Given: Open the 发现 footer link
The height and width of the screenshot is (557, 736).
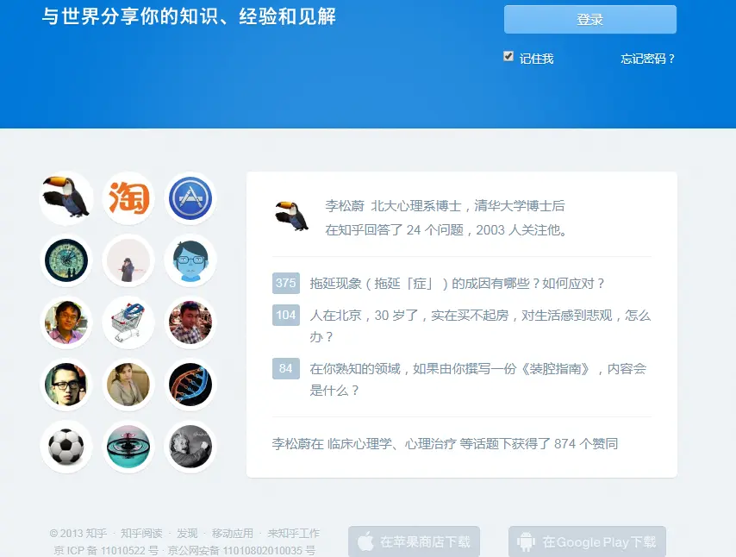Looking at the screenshot, I should pos(187,534).
